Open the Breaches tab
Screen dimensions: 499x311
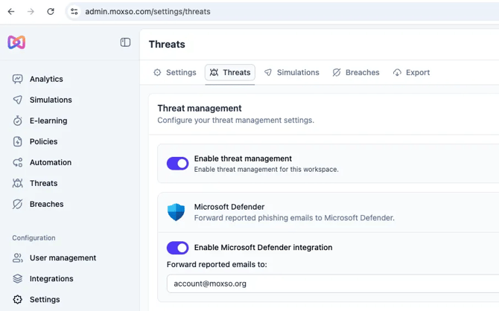point(356,73)
